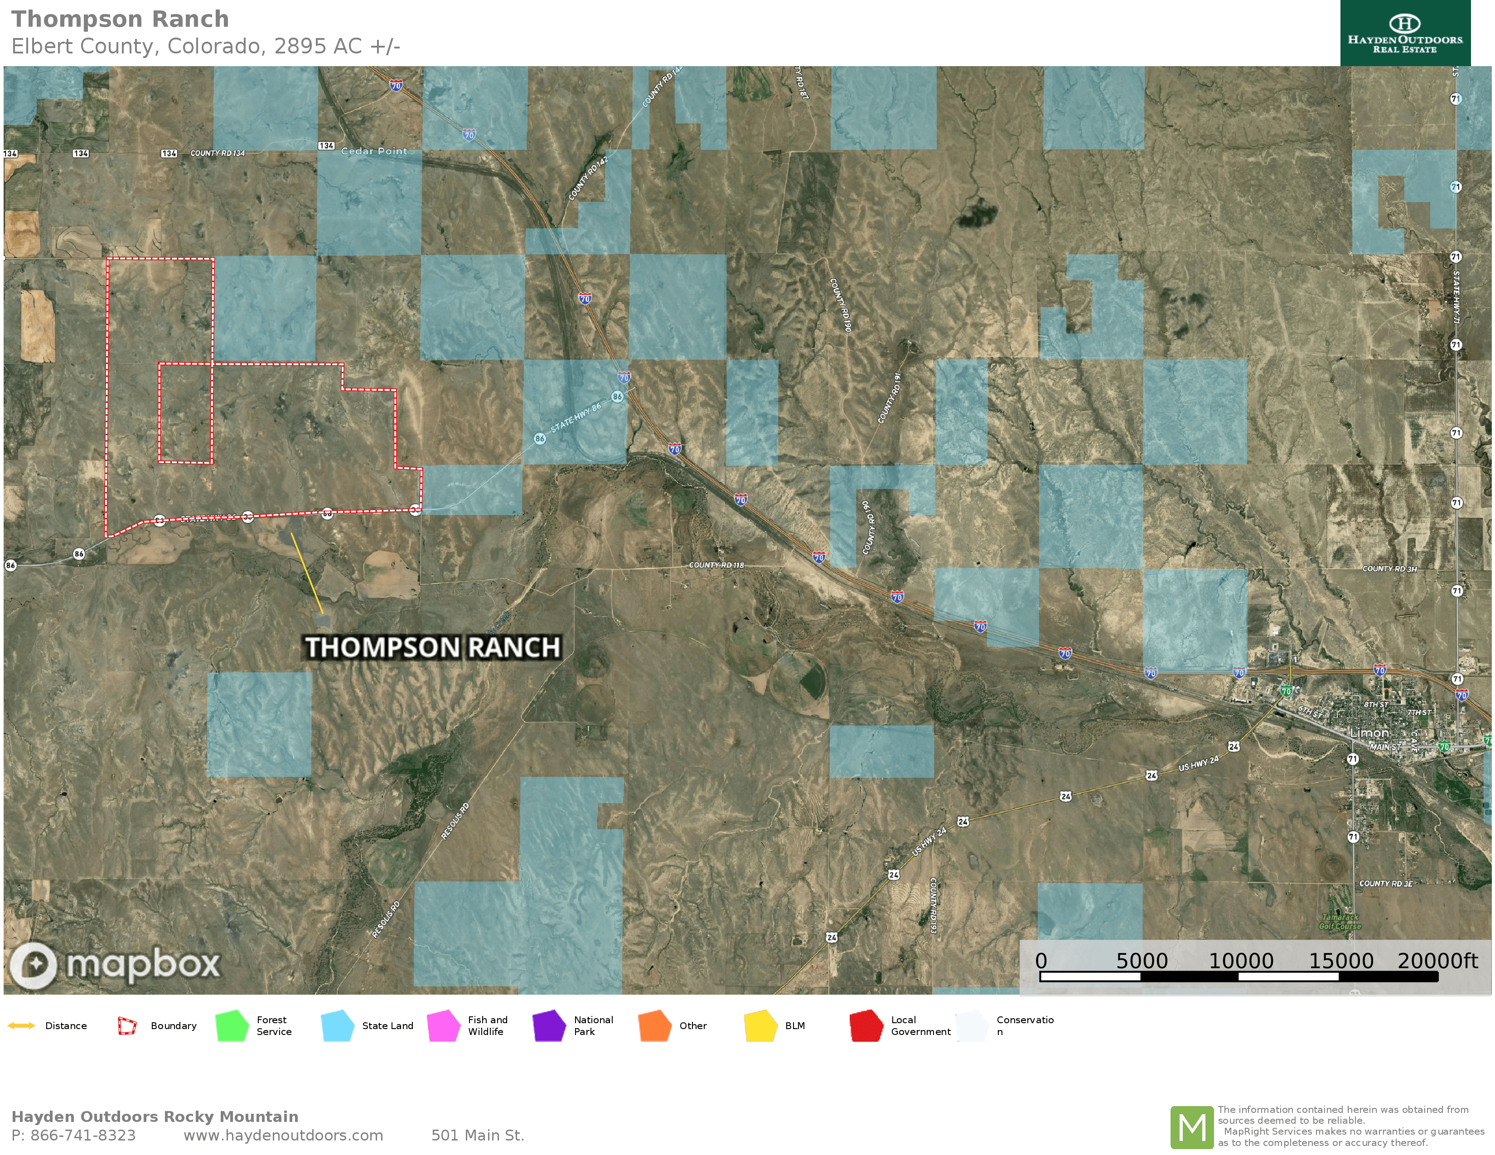The image size is (1495, 1155).
Task: Click the Tamarack Golf Course label
Action: point(1340,922)
